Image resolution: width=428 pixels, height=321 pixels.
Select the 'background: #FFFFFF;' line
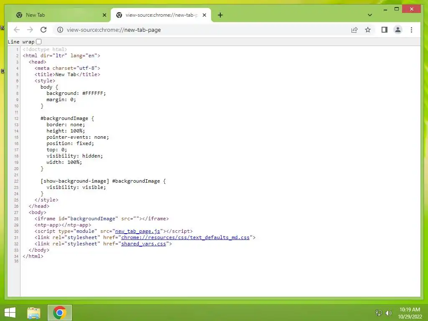(76, 93)
